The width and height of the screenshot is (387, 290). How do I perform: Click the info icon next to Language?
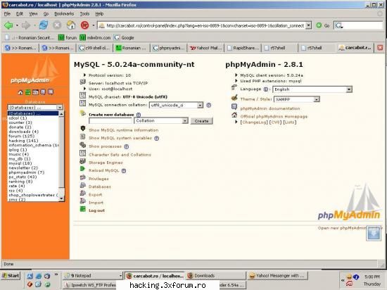point(266,89)
